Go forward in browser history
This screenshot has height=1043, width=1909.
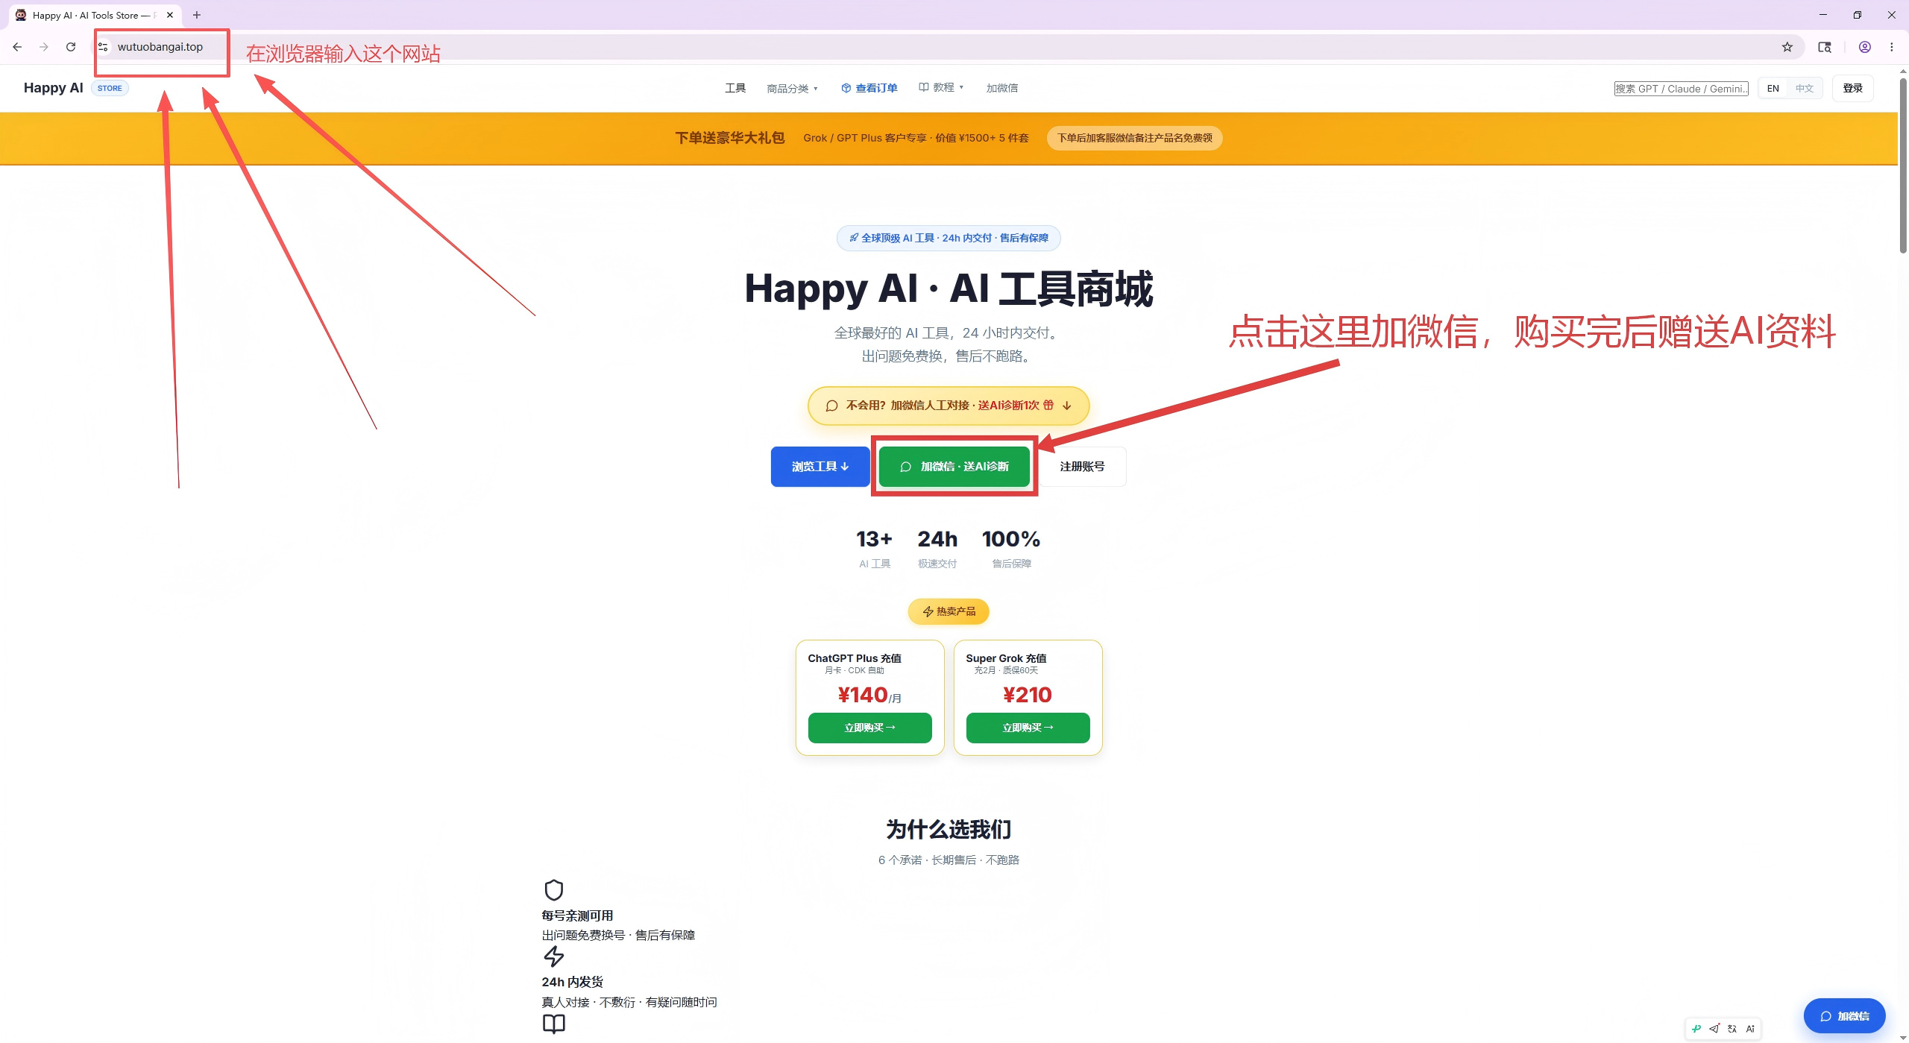[44, 47]
